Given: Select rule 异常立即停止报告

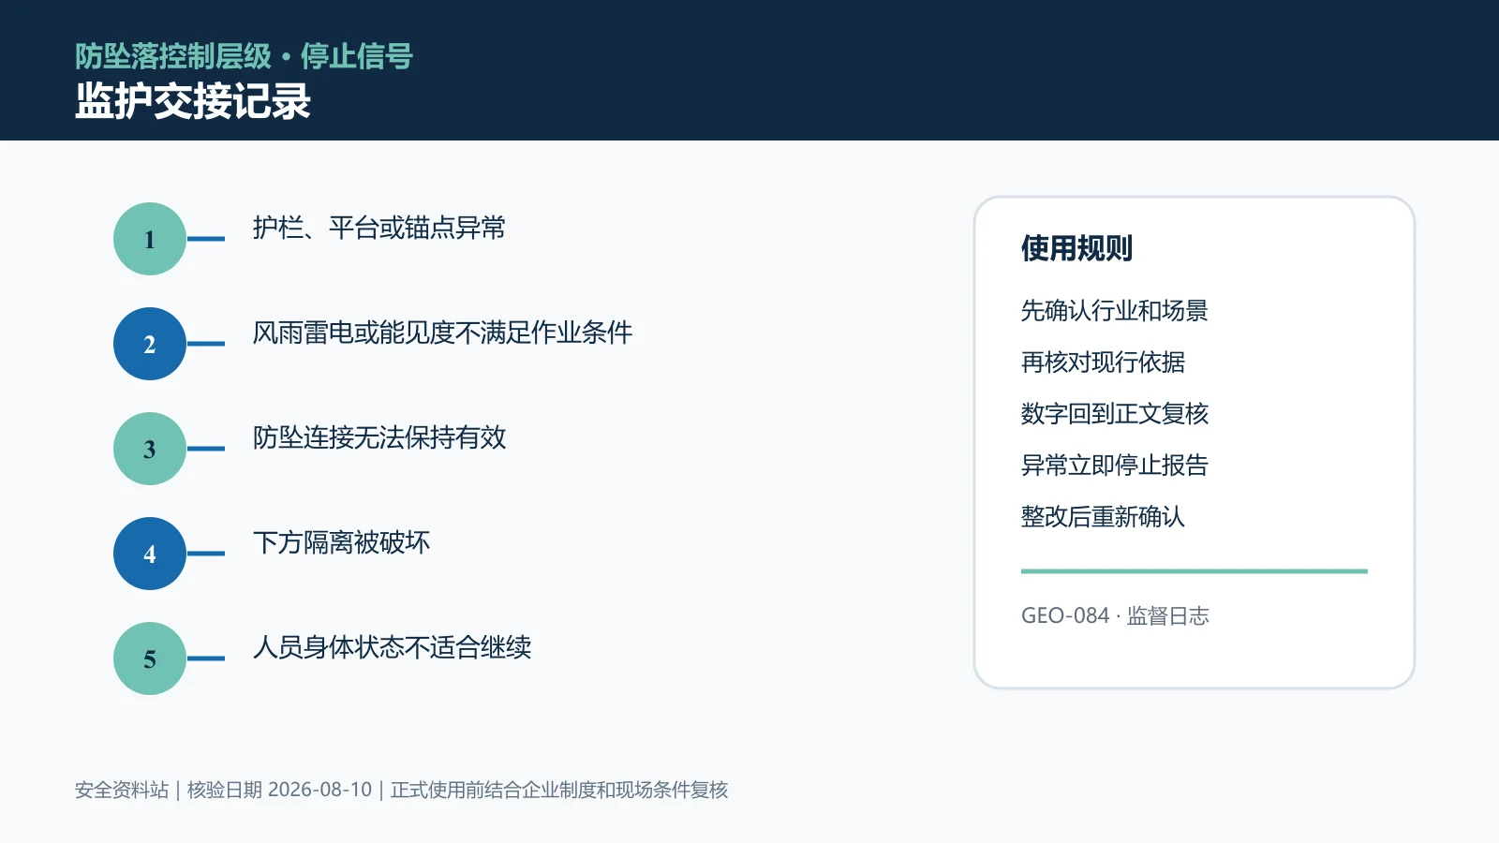Looking at the screenshot, I should (1115, 465).
